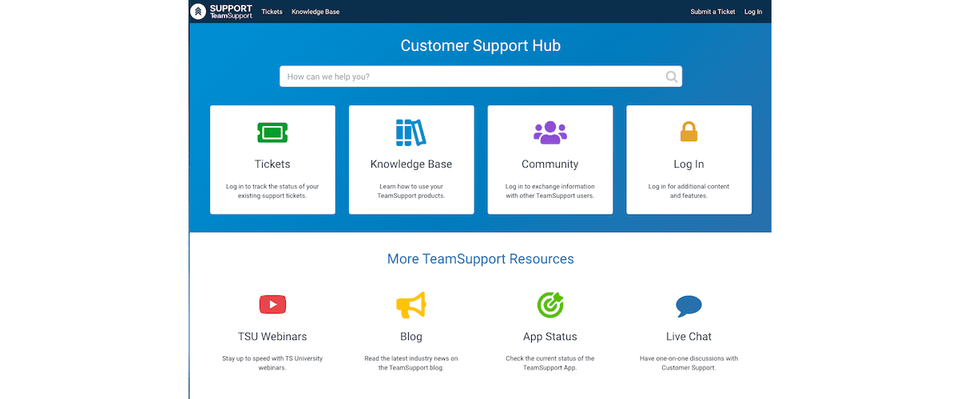Click the purple Community people icon
Viewport: 960px width, 399px height.
[549, 132]
